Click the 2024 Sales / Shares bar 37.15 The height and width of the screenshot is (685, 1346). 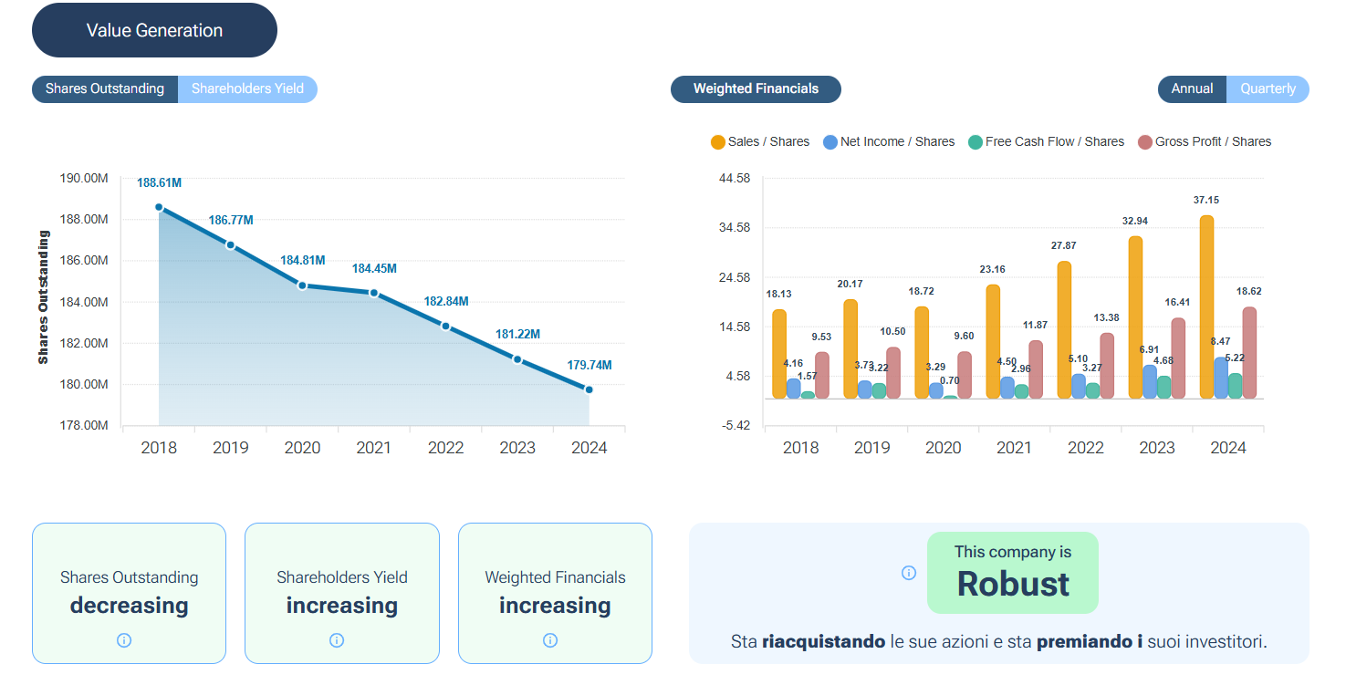pos(1207,306)
